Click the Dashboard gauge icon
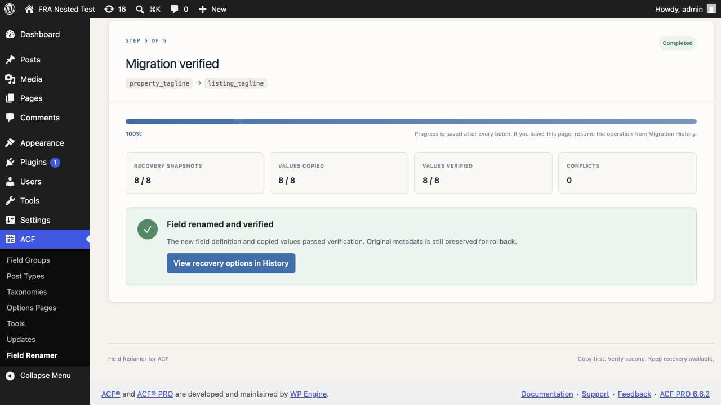 click(x=10, y=34)
